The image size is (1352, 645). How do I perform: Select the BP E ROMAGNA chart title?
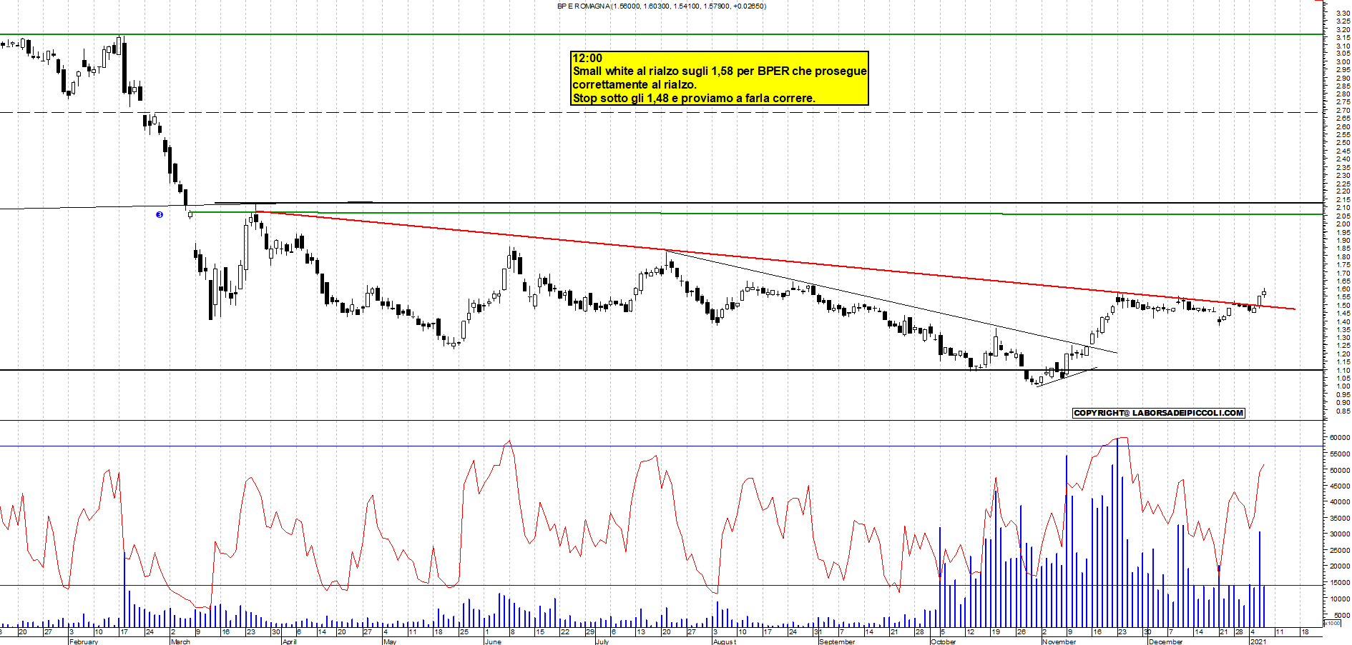pyautogui.click(x=662, y=6)
